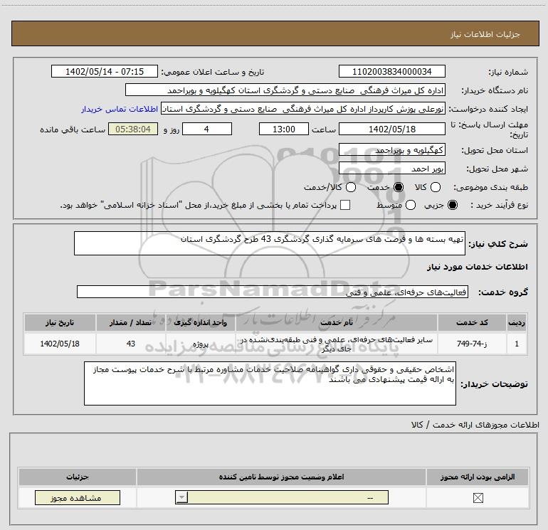Click the remaining days field showing 4
The image size is (548, 530).
click(207, 129)
